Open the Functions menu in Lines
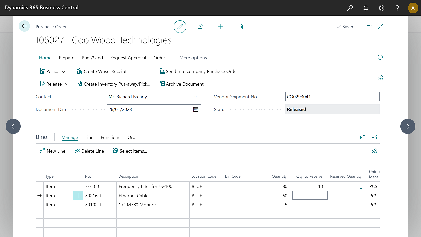 tap(111, 137)
